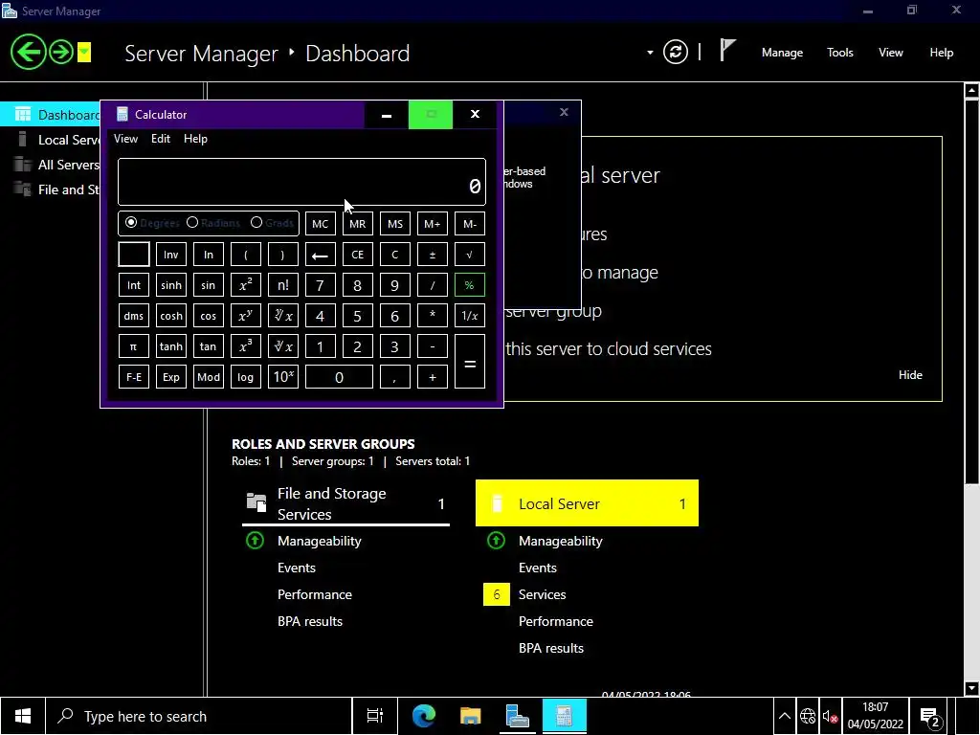Expand the dropdown arrow left of the refresh icon
The image size is (980, 735).
pos(650,53)
